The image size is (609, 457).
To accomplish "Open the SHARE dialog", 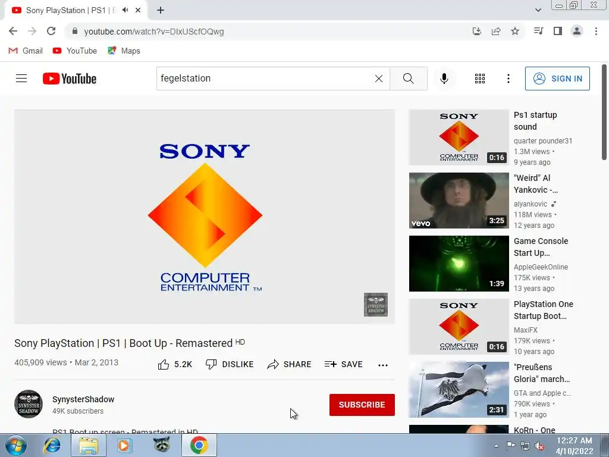I will 290,365.
